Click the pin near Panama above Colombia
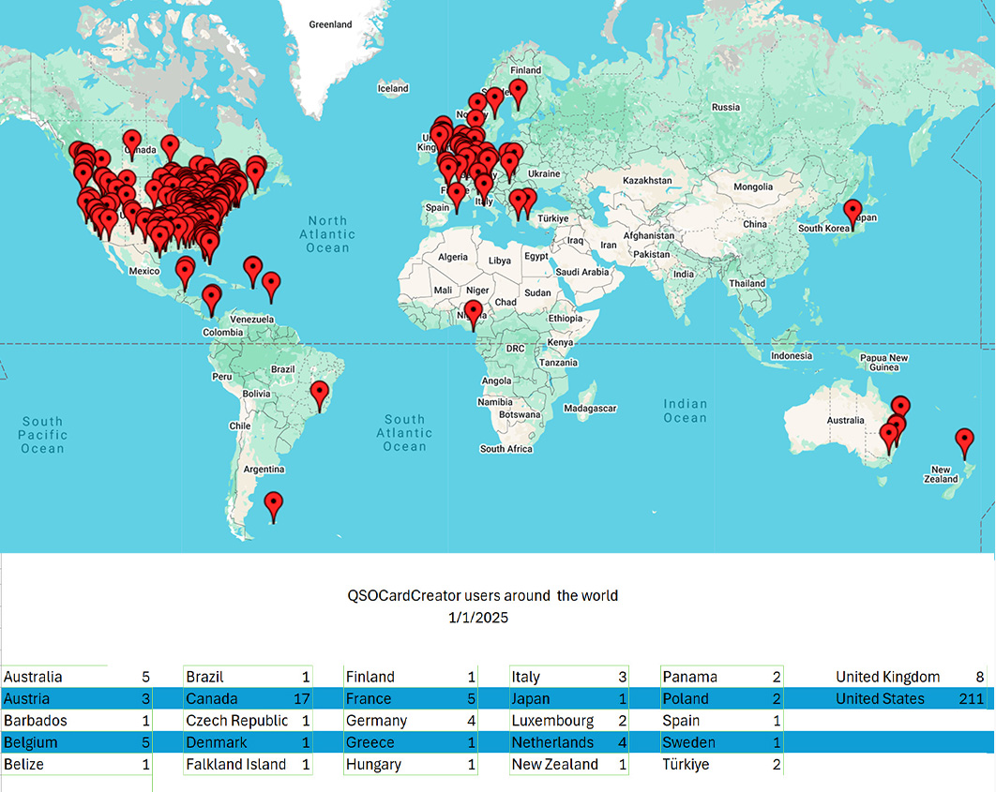The height and width of the screenshot is (792, 996). 212,299
